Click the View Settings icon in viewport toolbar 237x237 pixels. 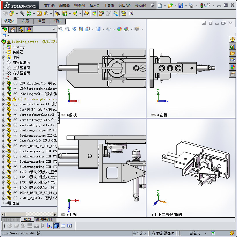[x=137, y=29]
